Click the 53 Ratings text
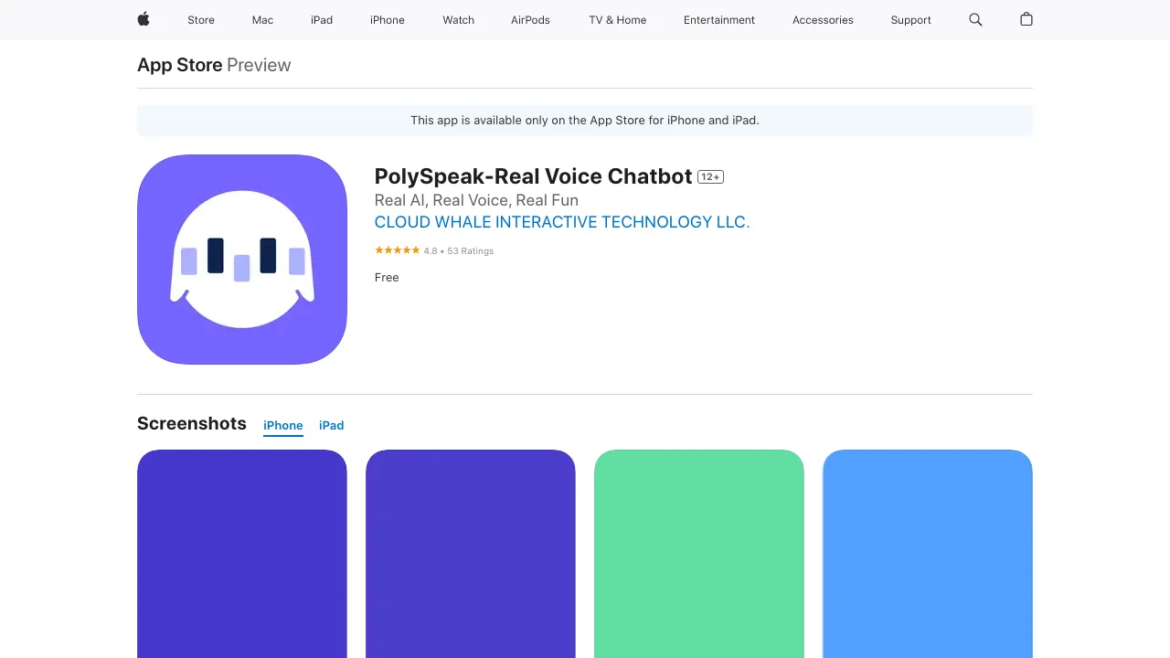 (x=470, y=250)
